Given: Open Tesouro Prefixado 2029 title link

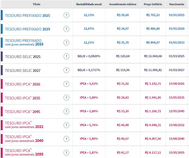Looking at the screenshot, I should tap(28, 29).
